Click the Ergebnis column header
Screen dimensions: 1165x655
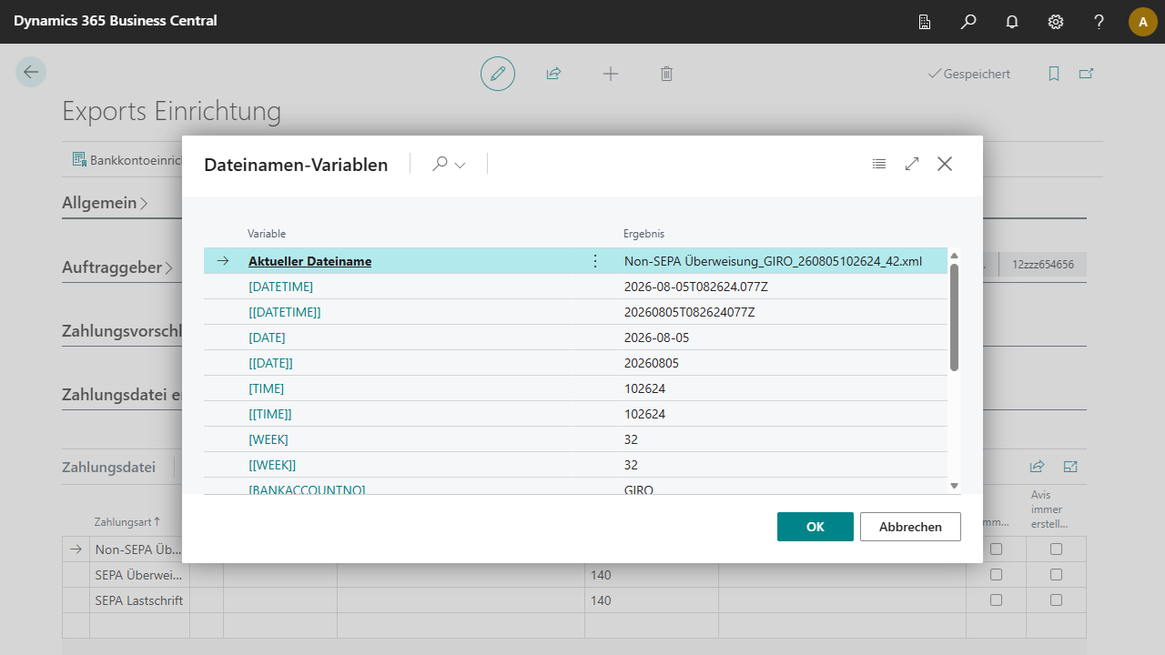[643, 234]
